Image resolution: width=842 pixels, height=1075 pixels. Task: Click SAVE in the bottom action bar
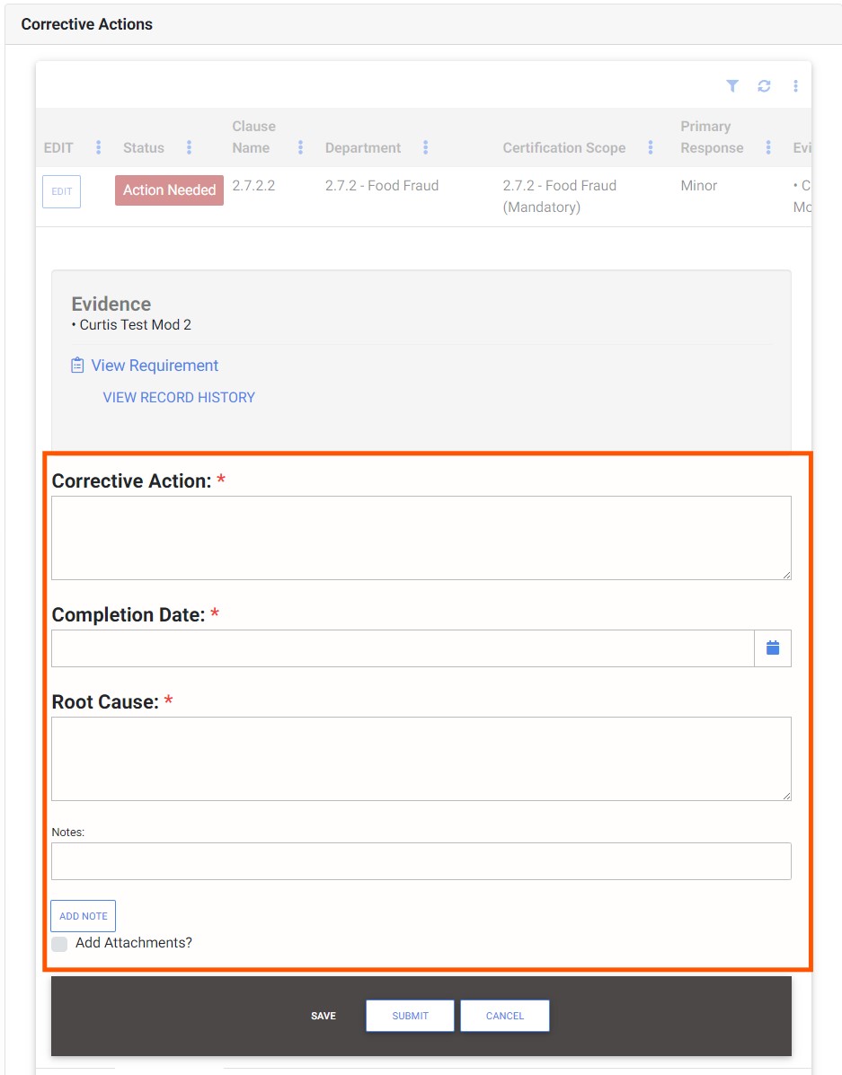pos(324,1016)
